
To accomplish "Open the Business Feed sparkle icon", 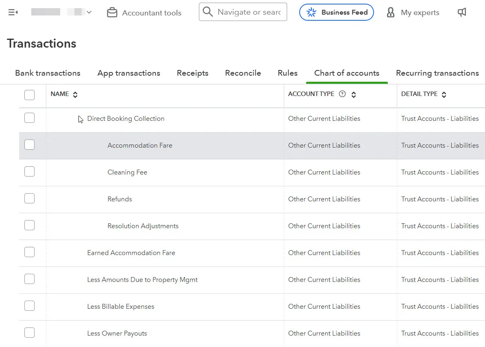I will [x=311, y=13].
